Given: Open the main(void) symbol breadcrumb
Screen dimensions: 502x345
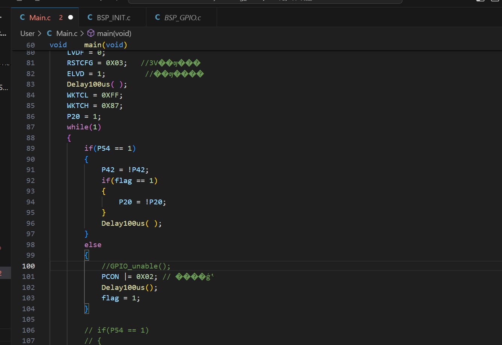Looking at the screenshot, I should [114, 33].
